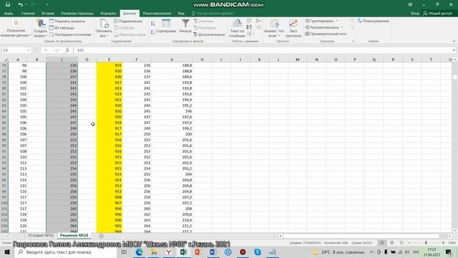Create Лист прогноза forecast sheet
Image resolution: width=458 pixels, height=258 pixels.
pyautogui.click(x=293, y=29)
